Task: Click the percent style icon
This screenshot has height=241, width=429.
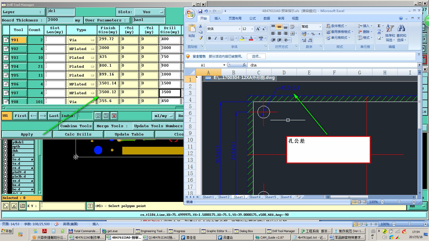Action: click(x=313, y=34)
